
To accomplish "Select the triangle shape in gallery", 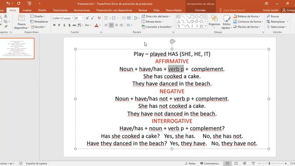I will 179,22.
